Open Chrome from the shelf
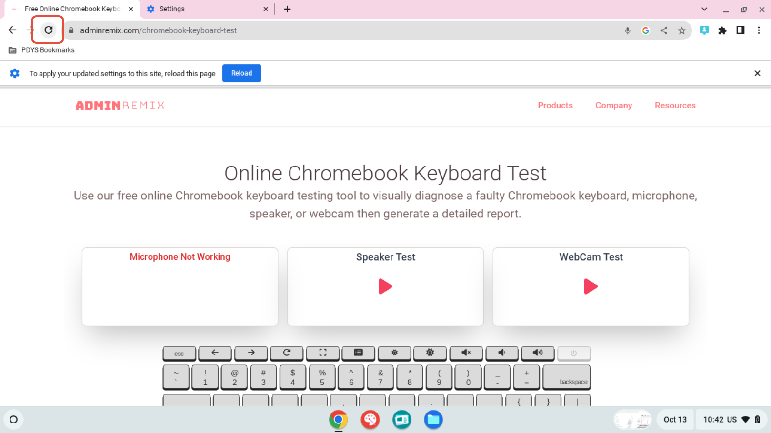Image resolution: width=771 pixels, height=433 pixels. tap(338, 419)
